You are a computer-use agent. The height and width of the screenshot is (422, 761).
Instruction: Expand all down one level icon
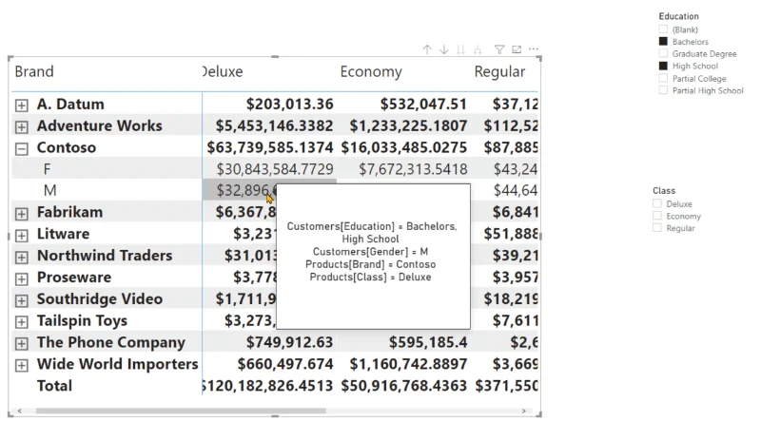tap(478, 49)
